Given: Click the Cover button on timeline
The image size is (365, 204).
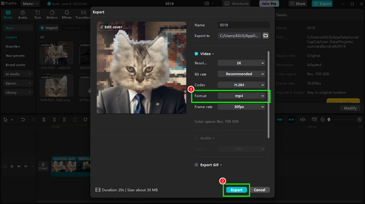Looking at the screenshot, I should (43, 166).
